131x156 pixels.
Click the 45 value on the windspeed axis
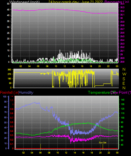[x=8, y=10]
